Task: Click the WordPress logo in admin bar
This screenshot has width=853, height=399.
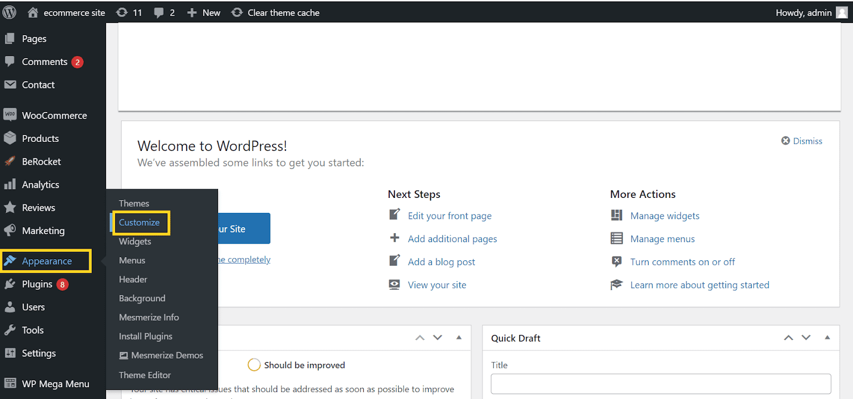Action: (10, 12)
